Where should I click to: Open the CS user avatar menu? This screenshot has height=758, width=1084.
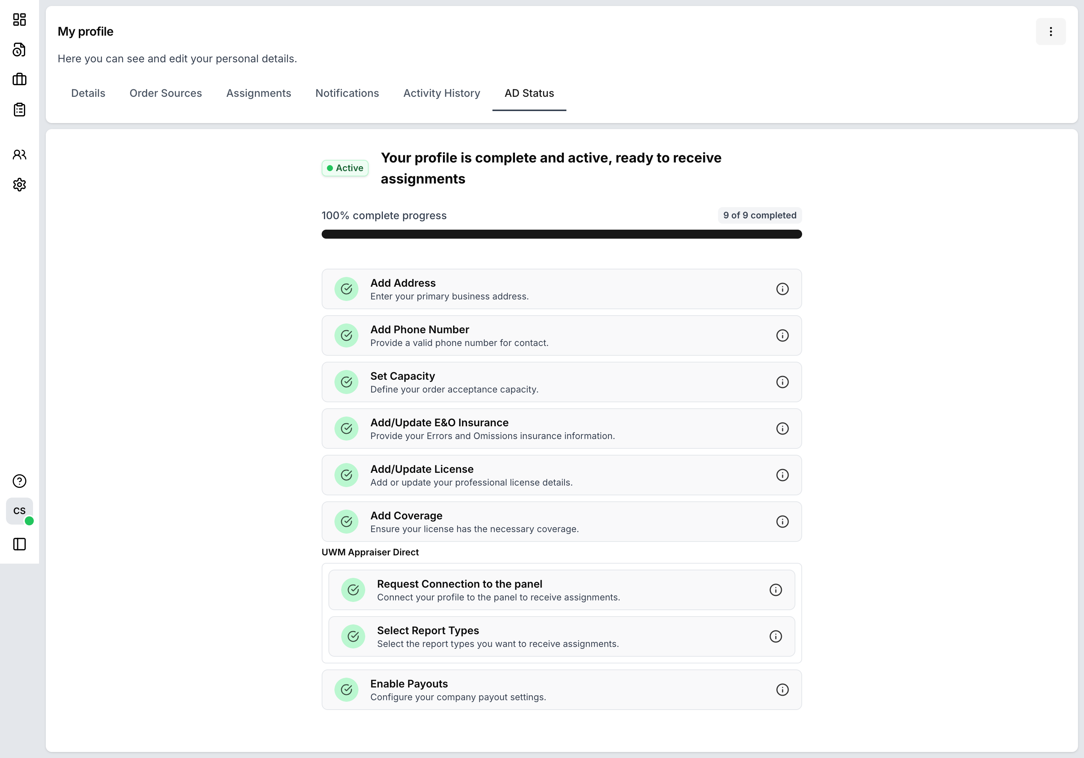(20, 511)
